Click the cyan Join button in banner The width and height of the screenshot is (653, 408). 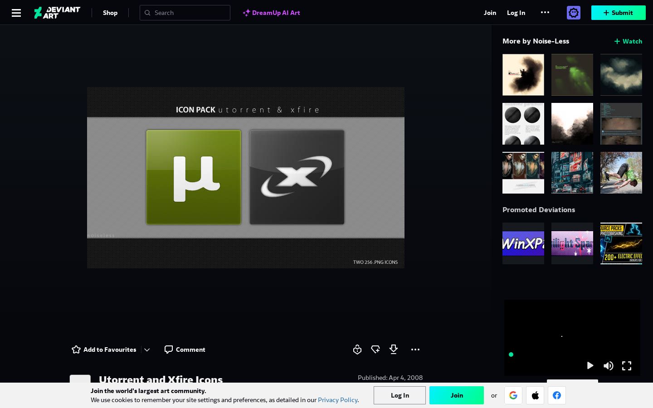coord(457,395)
